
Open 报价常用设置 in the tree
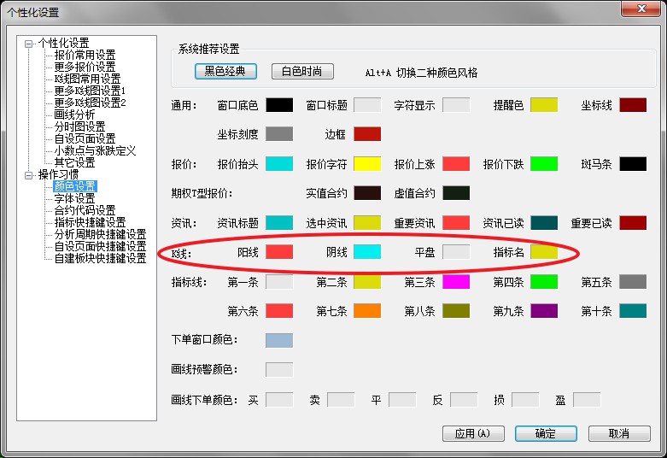(x=85, y=56)
